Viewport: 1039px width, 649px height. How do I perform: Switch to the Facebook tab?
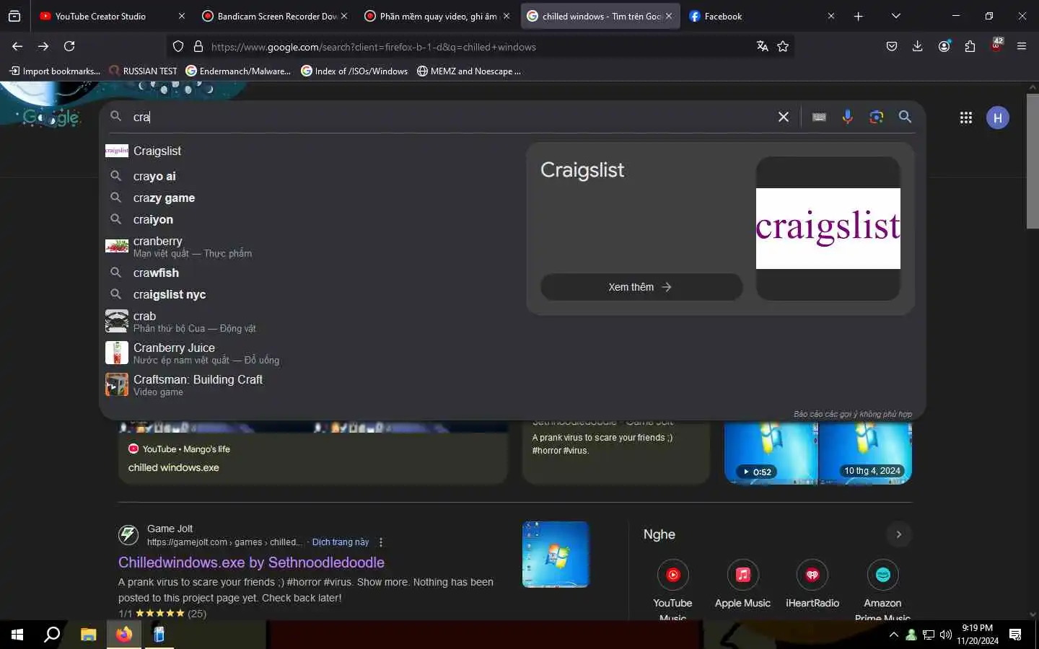[762, 16]
